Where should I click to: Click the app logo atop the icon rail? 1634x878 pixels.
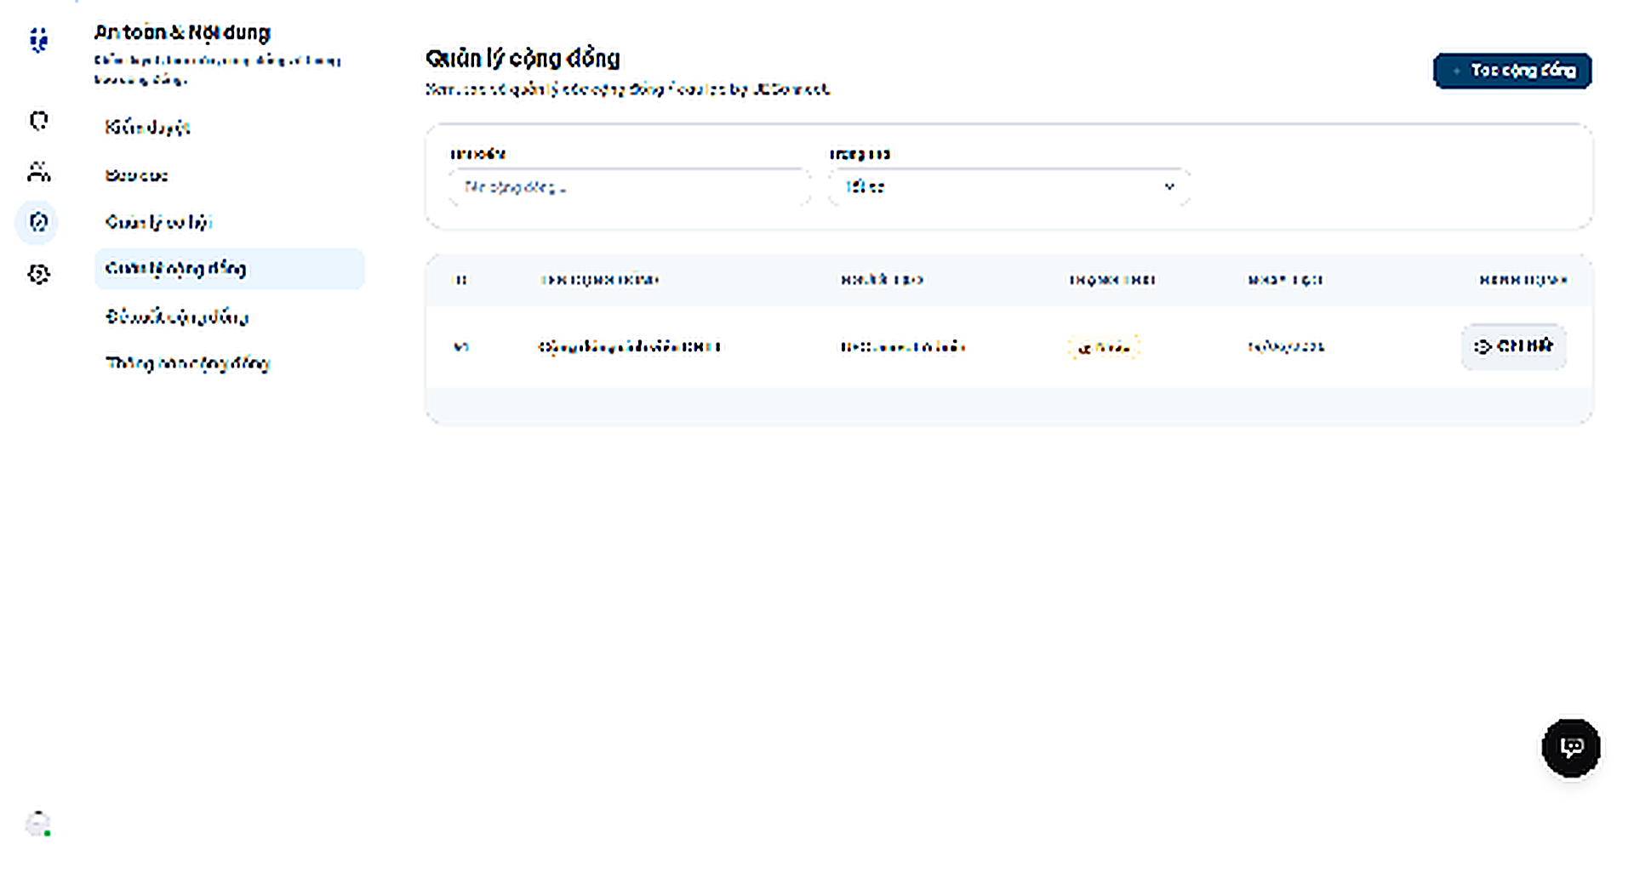38,40
